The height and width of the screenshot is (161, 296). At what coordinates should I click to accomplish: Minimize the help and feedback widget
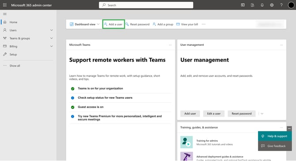289,128
